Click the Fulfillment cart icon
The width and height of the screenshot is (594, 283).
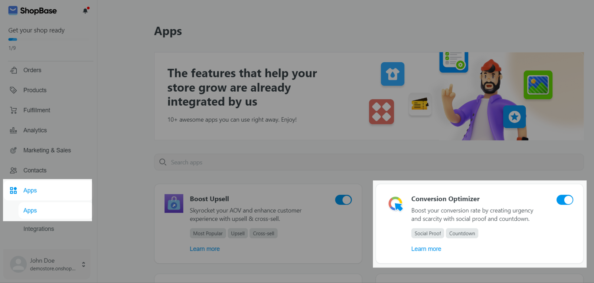tap(13, 110)
